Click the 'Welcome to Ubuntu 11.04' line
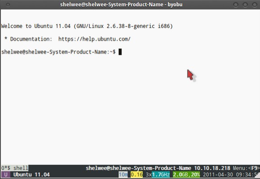The image size is (260, 179). point(87,26)
